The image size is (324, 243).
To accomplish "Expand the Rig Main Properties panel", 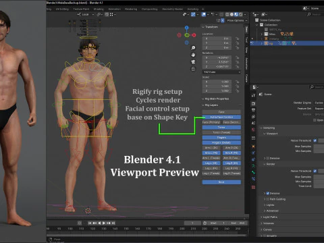I will tap(215, 99).
